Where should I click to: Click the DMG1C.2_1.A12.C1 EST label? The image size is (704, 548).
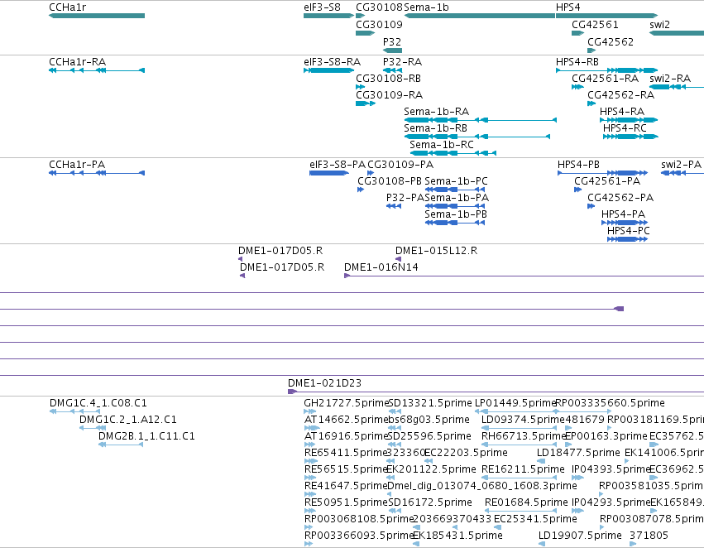[128, 420]
